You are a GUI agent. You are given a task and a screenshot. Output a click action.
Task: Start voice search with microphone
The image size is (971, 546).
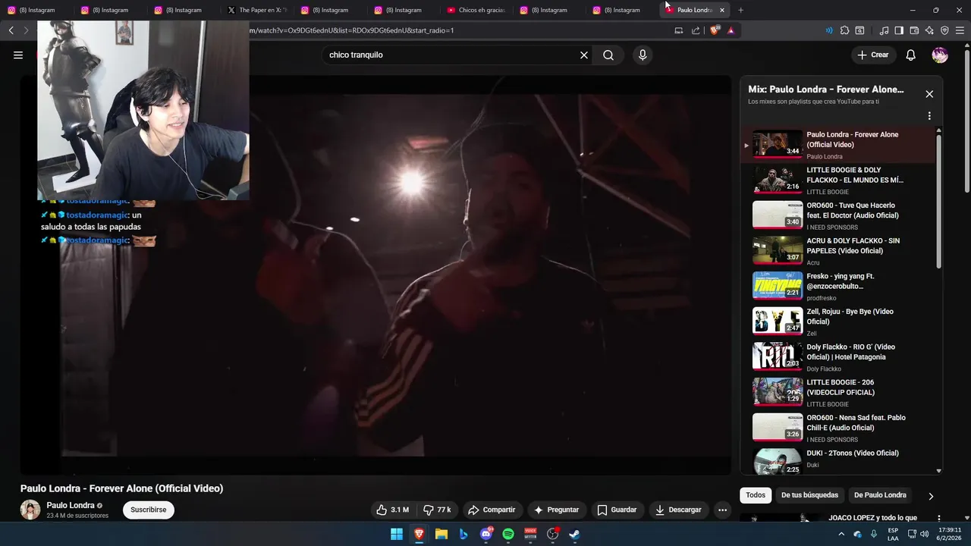pyautogui.click(x=643, y=55)
